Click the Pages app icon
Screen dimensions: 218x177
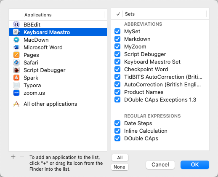[x=16, y=55]
